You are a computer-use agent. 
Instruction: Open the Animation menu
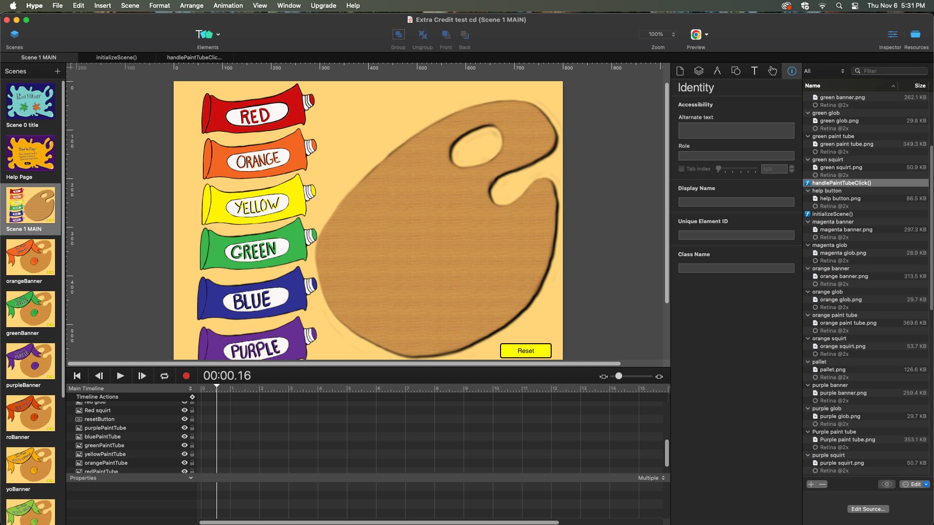click(x=228, y=5)
